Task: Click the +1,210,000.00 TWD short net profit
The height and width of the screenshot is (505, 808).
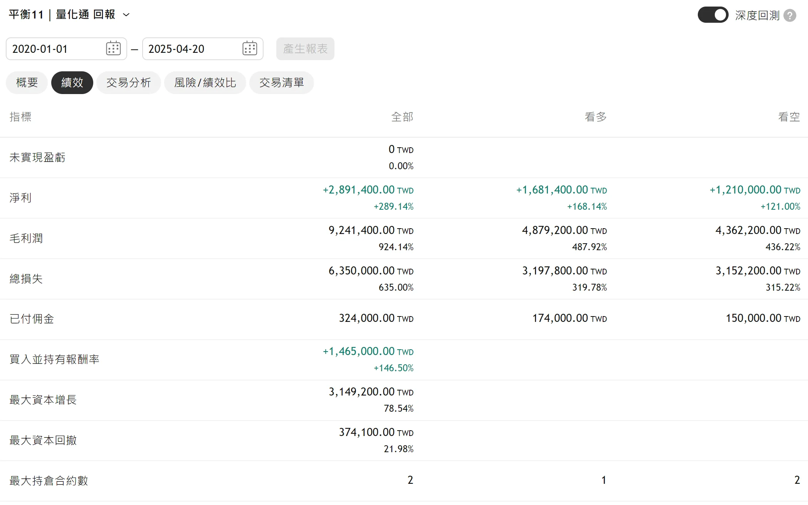Action: (755, 190)
